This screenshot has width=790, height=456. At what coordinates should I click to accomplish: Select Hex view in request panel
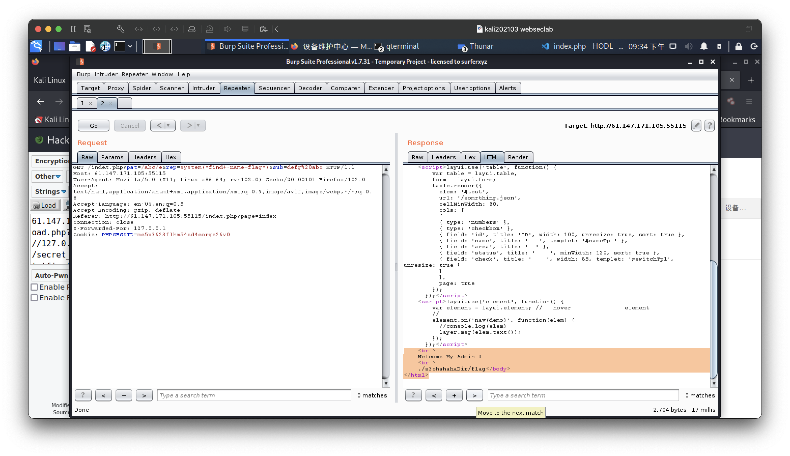click(170, 157)
